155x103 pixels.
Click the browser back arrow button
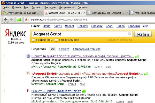(x=6, y=19)
